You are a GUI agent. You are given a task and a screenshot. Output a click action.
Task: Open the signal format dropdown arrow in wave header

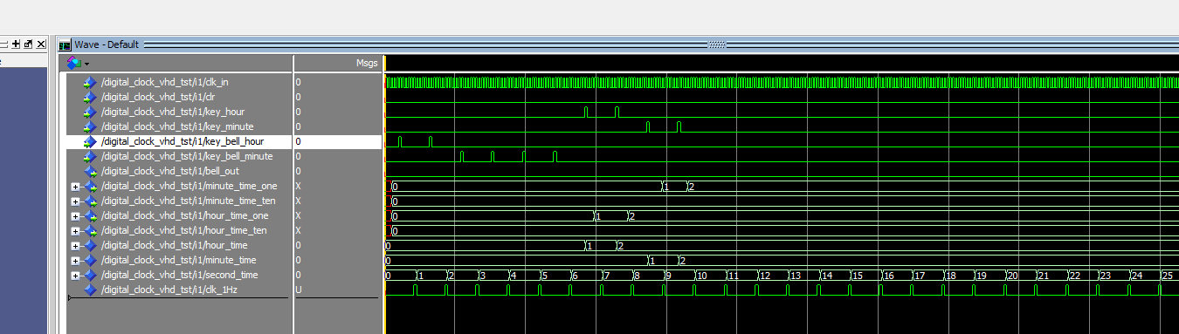tap(86, 64)
